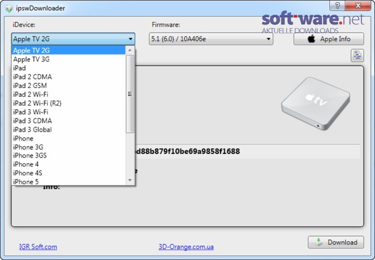This screenshot has width=375, height=260.
Task: Click the device list scrollbar thumb
Action: 130,94
